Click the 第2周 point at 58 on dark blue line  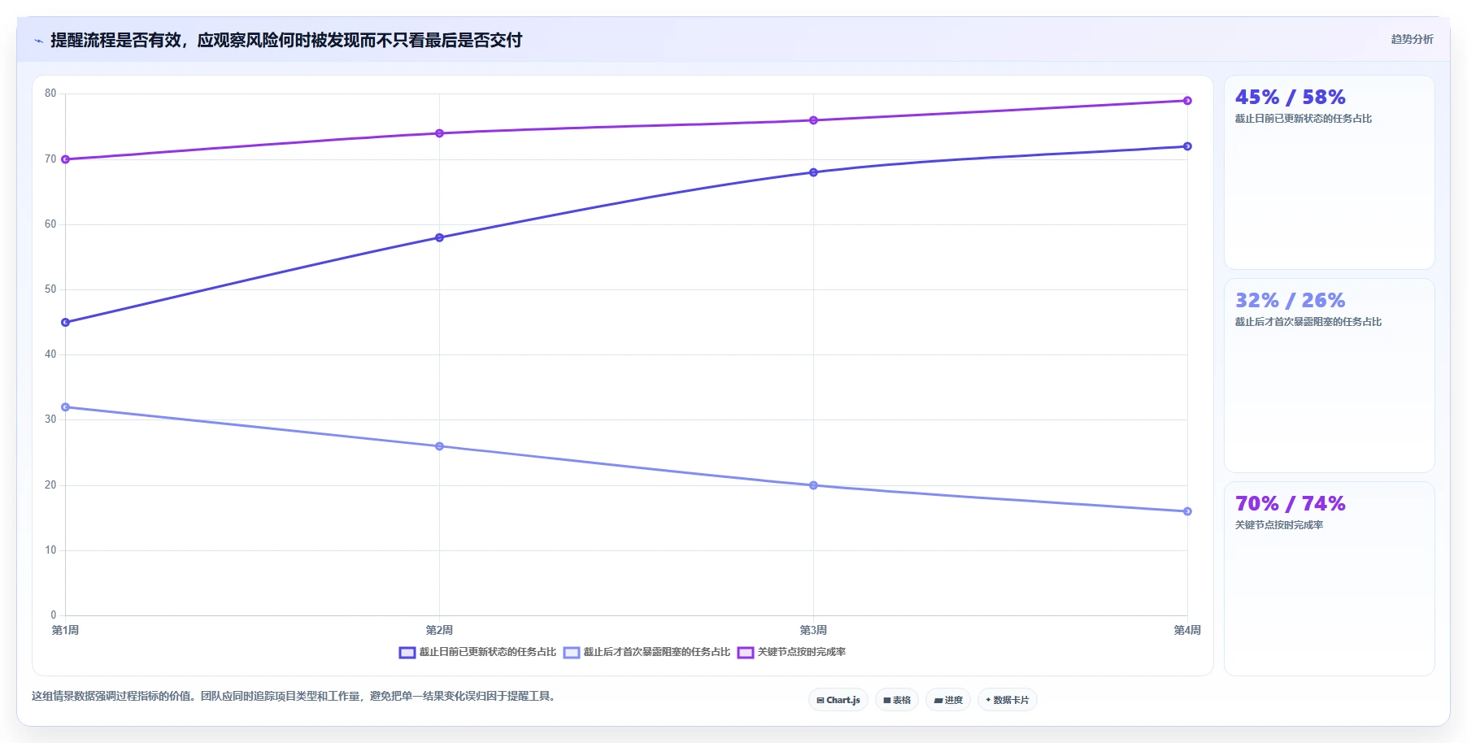(439, 237)
